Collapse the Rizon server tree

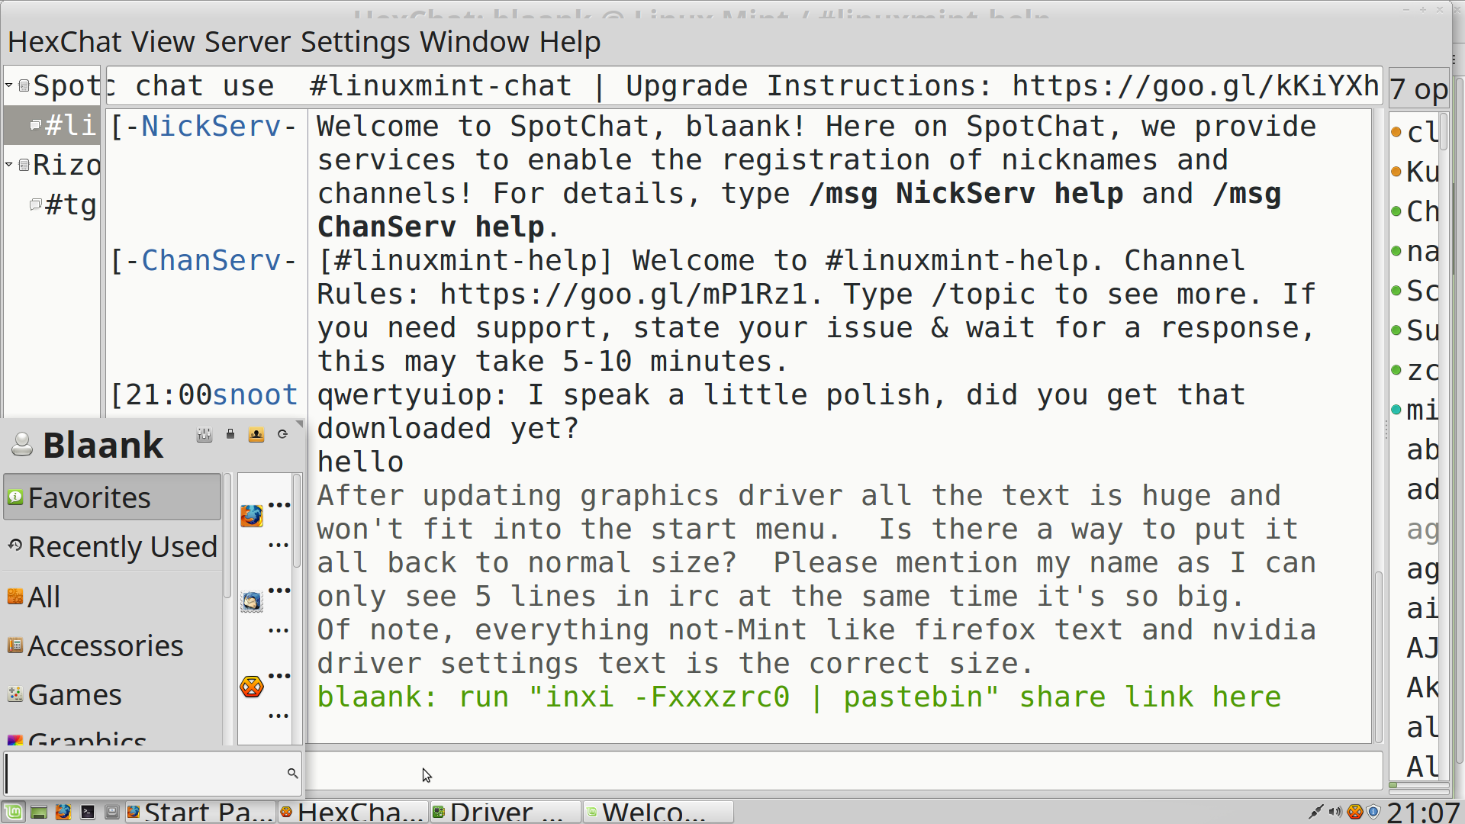[9, 165]
